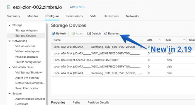Click the Refresh icon in toolbar
The image size is (195, 105).
click(53, 34)
